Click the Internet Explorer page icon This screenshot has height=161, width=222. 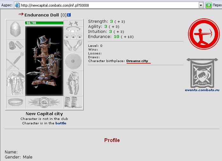(17, 5)
